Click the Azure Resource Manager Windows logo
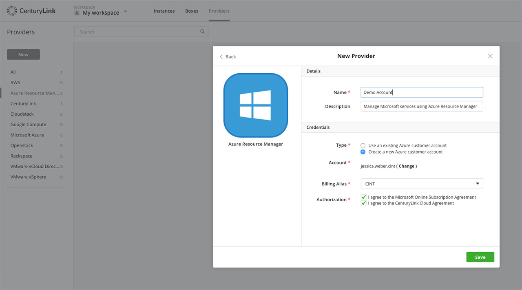 click(x=256, y=105)
